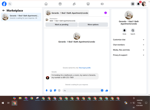Expand Privacy & support section
The width and height of the screenshot is (150, 110).
tap(129, 55)
